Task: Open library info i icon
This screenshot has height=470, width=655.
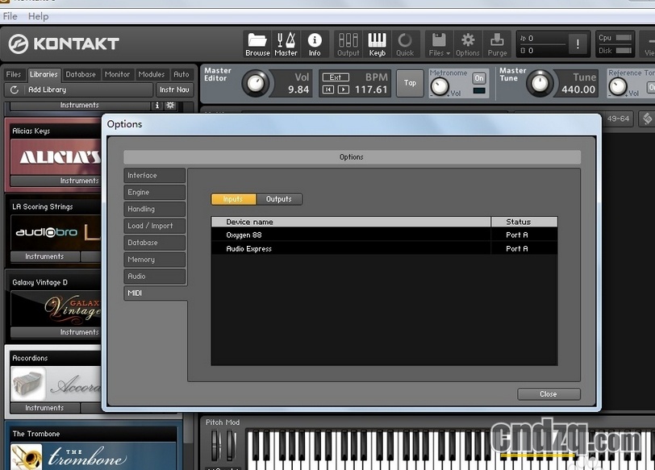Action: pyautogui.click(x=157, y=105)
